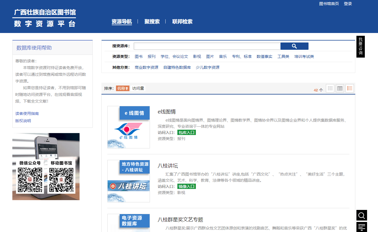Viewport: 378px width, 232px height.
Task: Filter by 自建特色数据库 category
Action: click(x=177, y=67)
